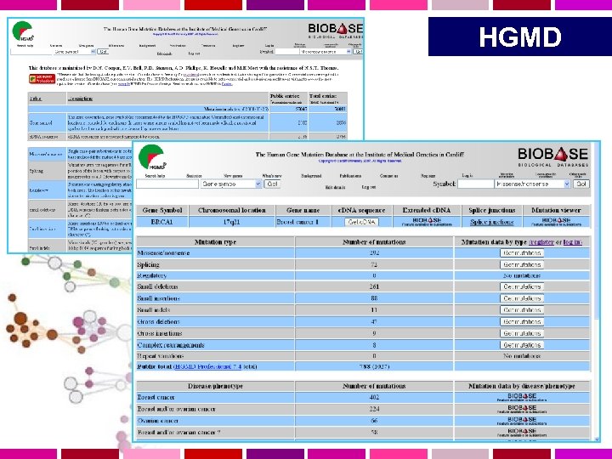Viewport: 612px width, 459px height.
Task: Click the BIOBASE icon in the Breast cancer row
Action: coord(522,397)
